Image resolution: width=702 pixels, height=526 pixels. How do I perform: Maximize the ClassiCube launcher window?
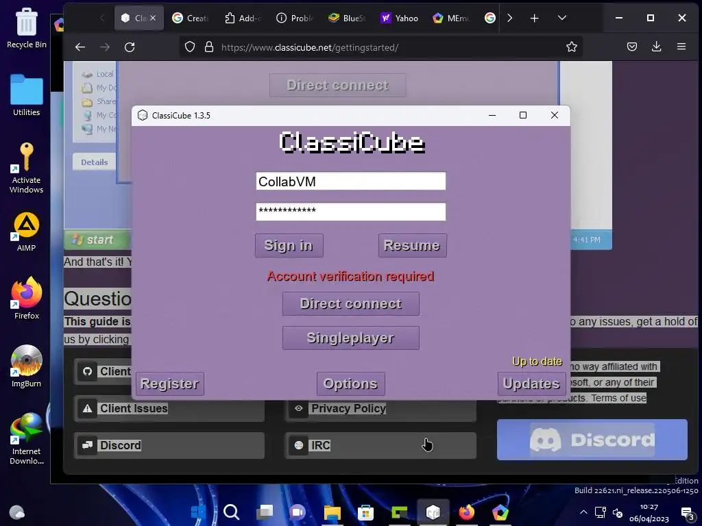coord(522,115)
